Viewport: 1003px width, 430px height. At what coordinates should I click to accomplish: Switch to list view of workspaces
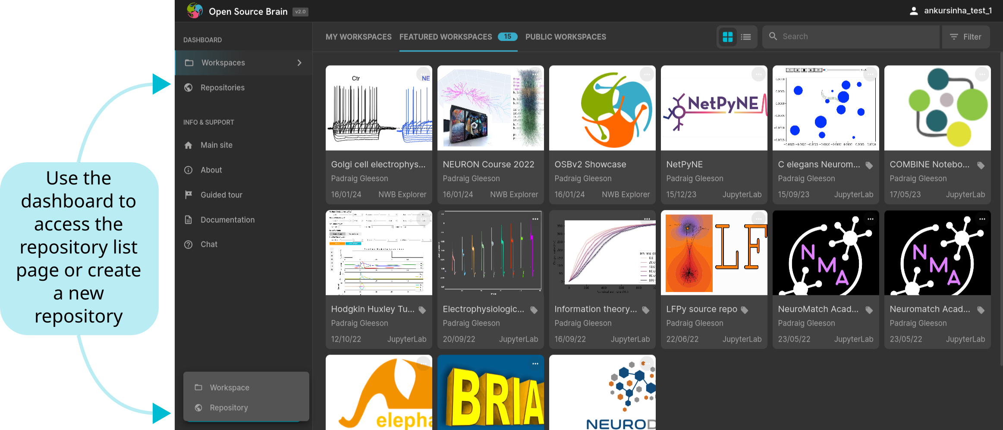tap(746, 37)
